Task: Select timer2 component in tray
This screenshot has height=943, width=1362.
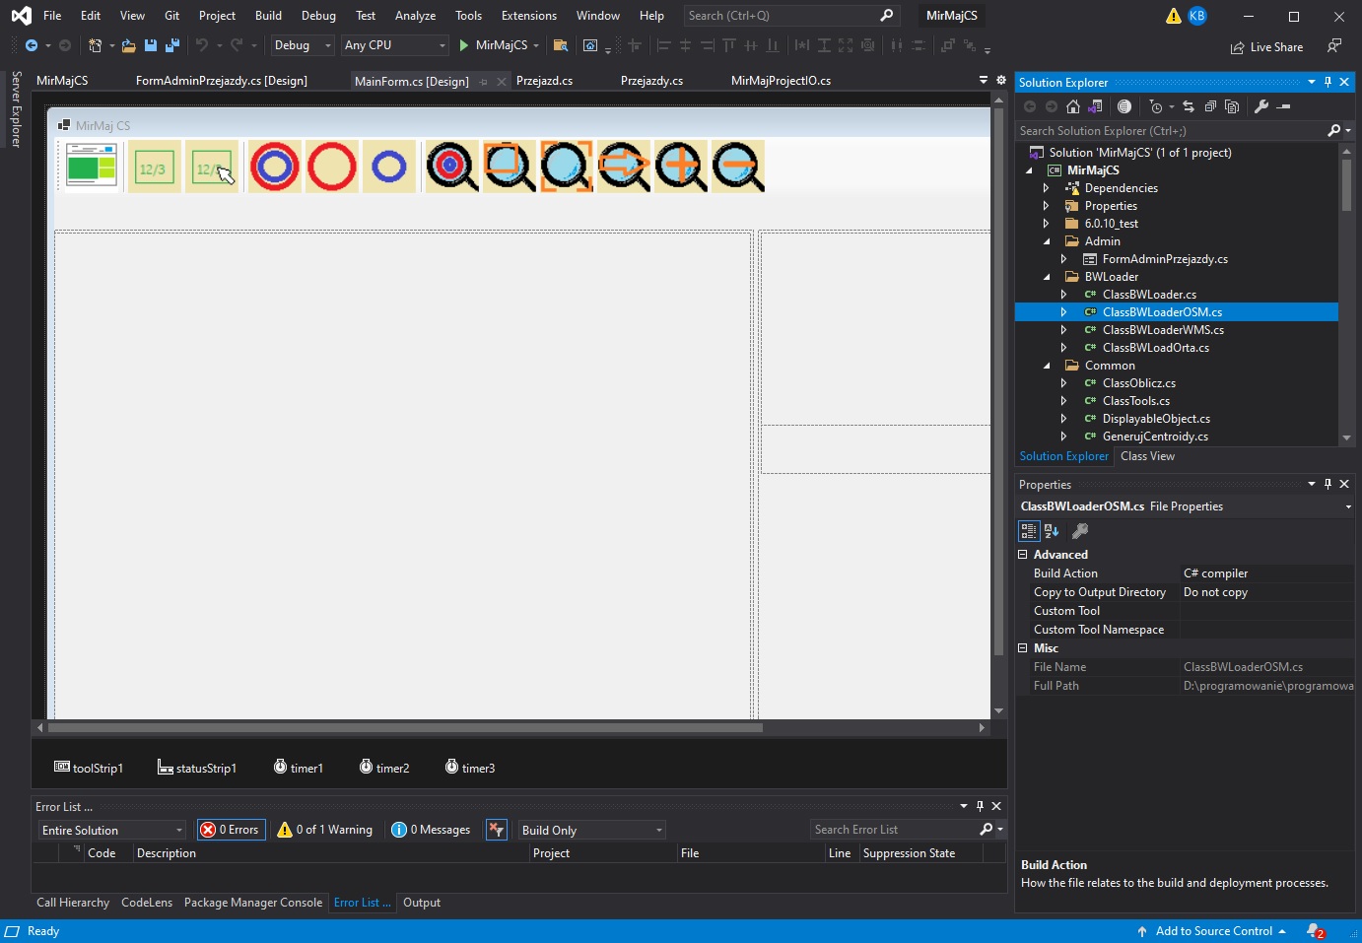Action: [x=384, y=768]
